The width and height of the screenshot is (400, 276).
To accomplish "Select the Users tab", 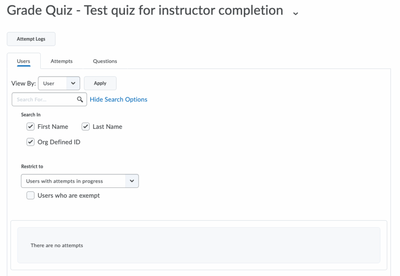I will (23, 61).
